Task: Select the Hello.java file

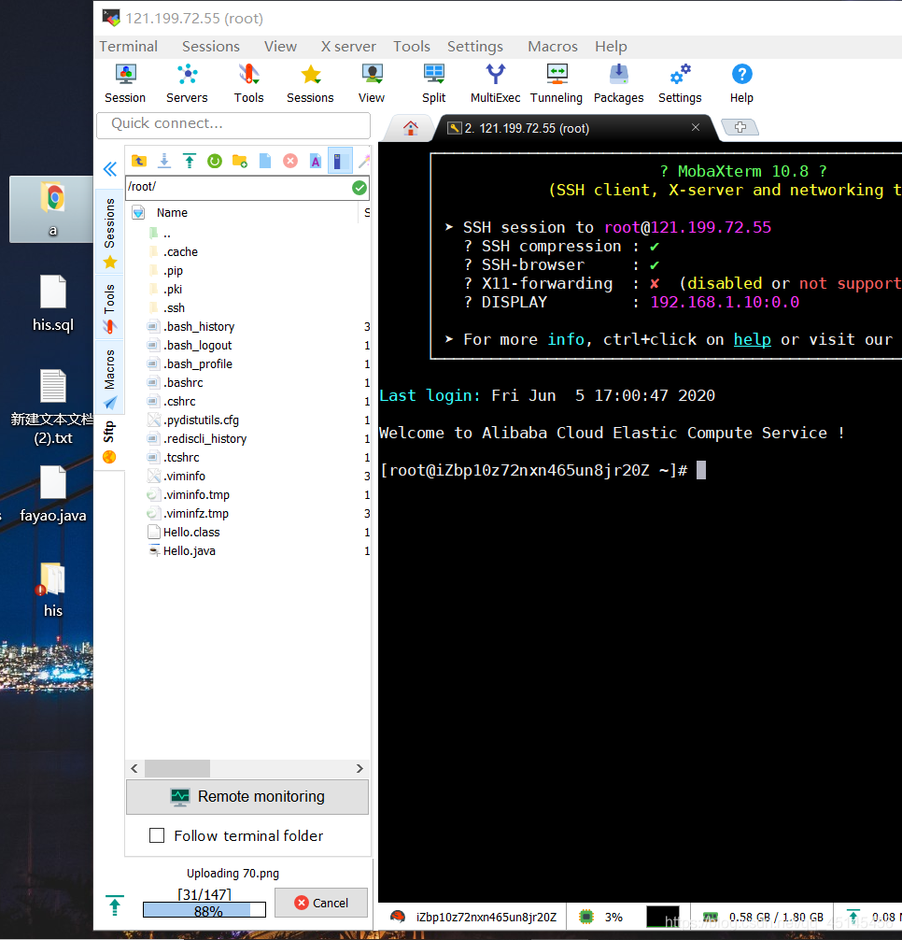Action: pos(190,551)
